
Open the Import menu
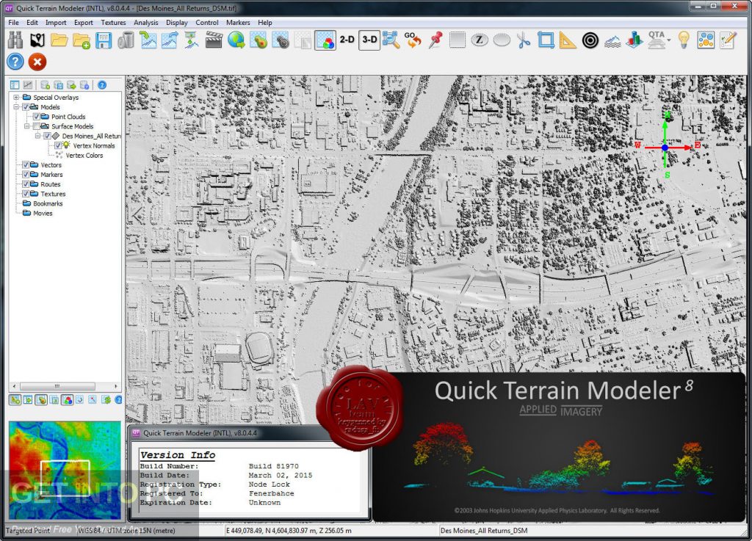56,23
